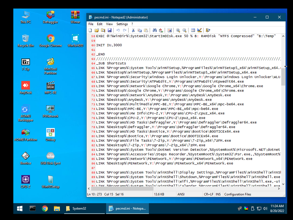293x220 pixels.
Task: Open the Settings menu
Action: coord(122,24)
